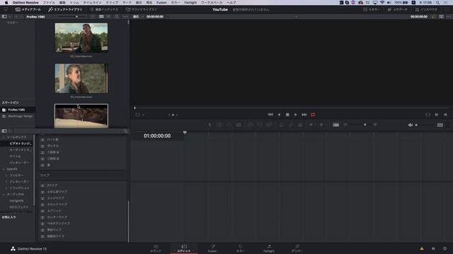Click the DaVinci Resolve 15 logo
453x254 pixels.
pos(13,248)
